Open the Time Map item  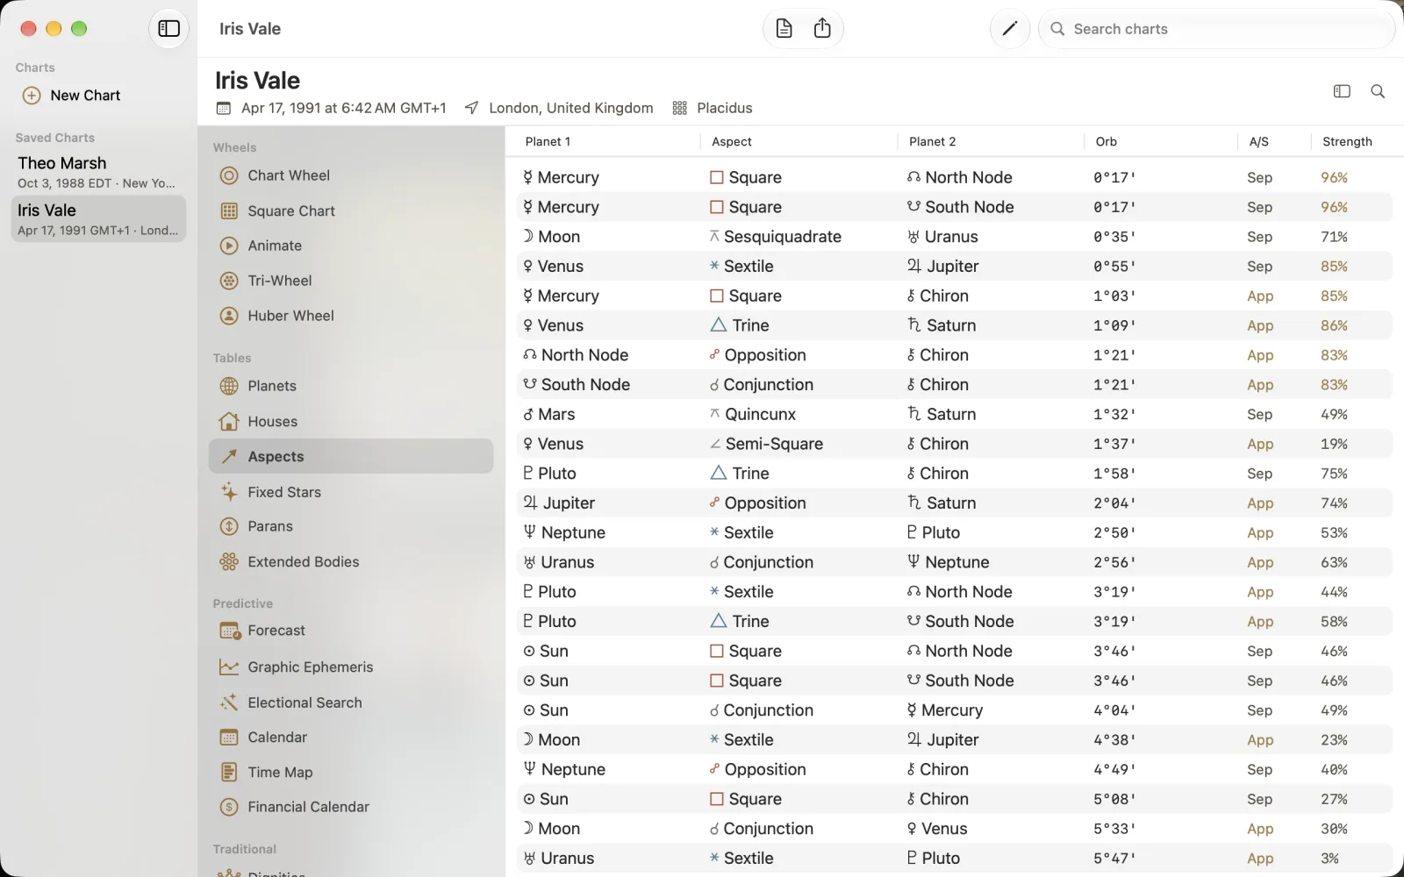click(x=351, y=772)
